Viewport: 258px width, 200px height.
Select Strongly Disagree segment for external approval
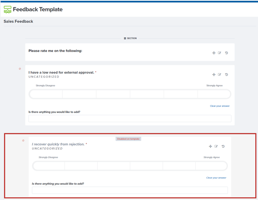(x=46, y=94)
